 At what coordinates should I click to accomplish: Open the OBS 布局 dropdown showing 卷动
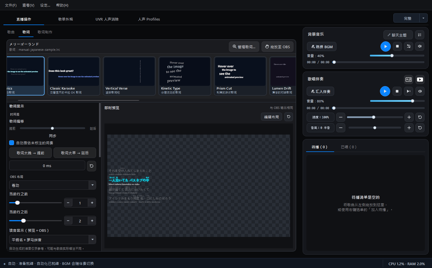(53, 185)
